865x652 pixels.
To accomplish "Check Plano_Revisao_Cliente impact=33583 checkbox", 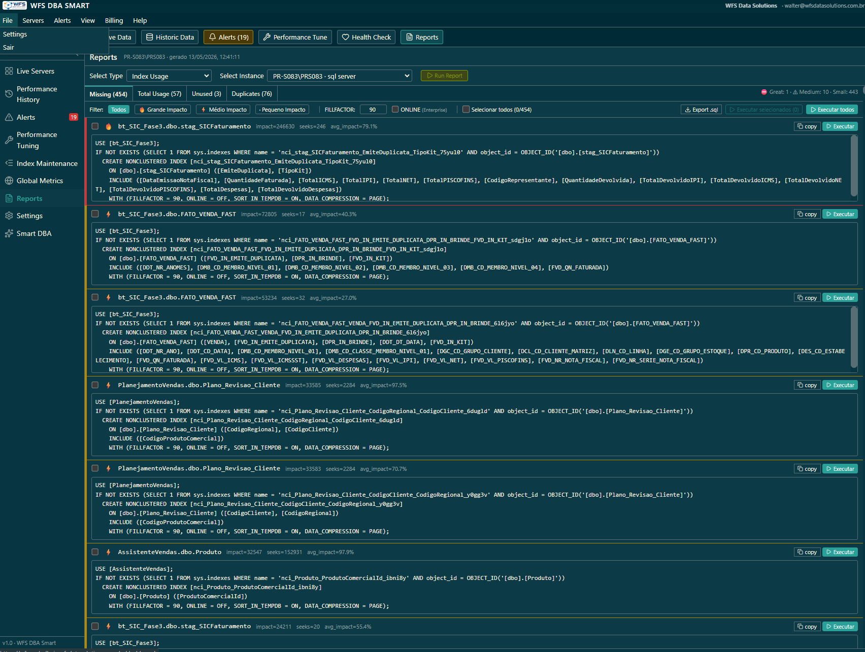I will [95, 468].
